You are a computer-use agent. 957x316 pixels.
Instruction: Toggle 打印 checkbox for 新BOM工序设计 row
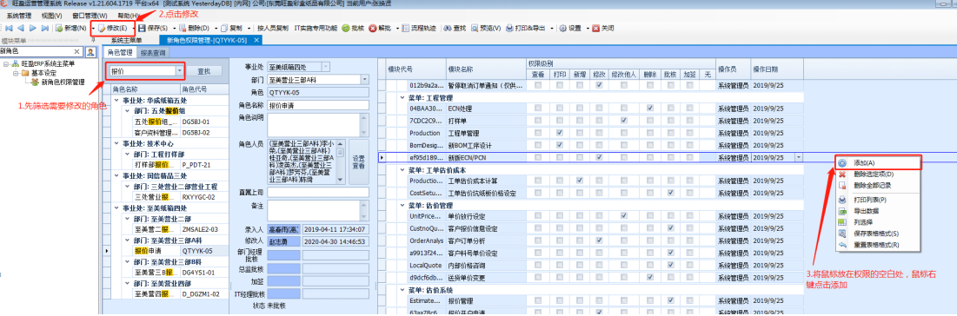coord(560,145)
